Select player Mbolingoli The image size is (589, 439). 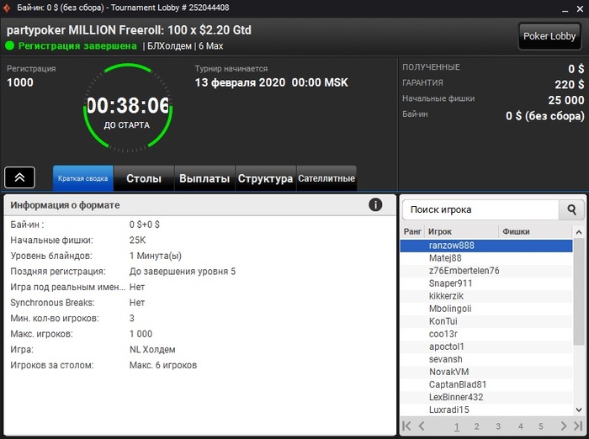(486, 309)
